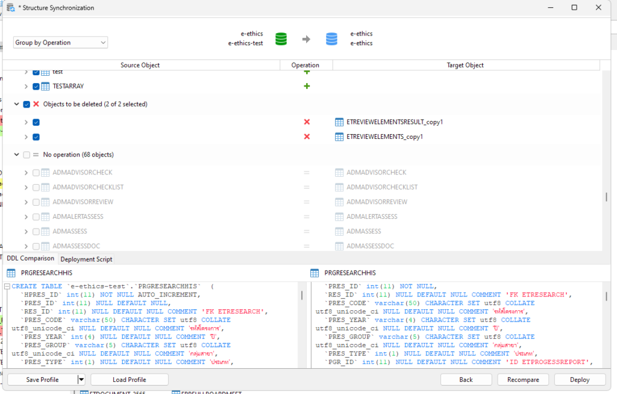Viewport: 617px width, 394px height.
Task: Click the green source database icon
Action: click(281, 38)
